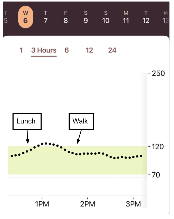Viewport: 174px width, 219px height.
Task: Open Friday the 8th
Action: click(66, 17)
